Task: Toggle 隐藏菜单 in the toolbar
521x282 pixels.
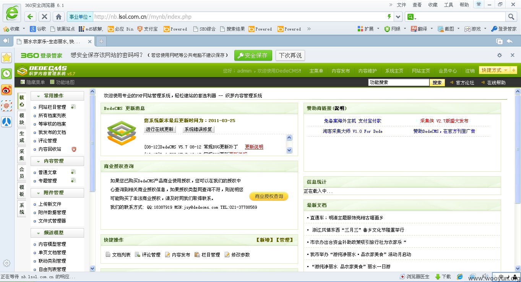Action: coord(32,82)
